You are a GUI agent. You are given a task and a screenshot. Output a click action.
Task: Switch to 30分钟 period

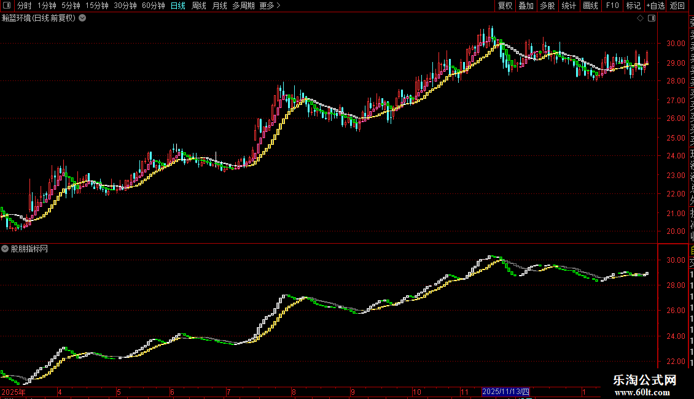point(125,6)
